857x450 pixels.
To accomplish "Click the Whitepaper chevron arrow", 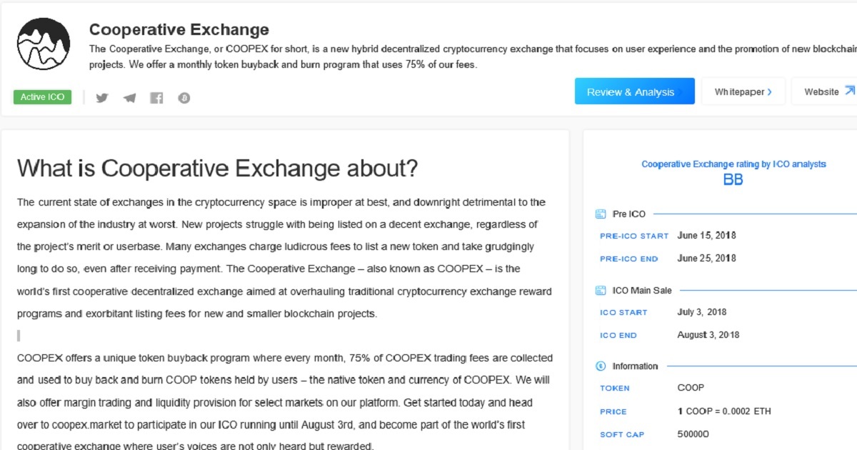I will [x=769, y=92].
